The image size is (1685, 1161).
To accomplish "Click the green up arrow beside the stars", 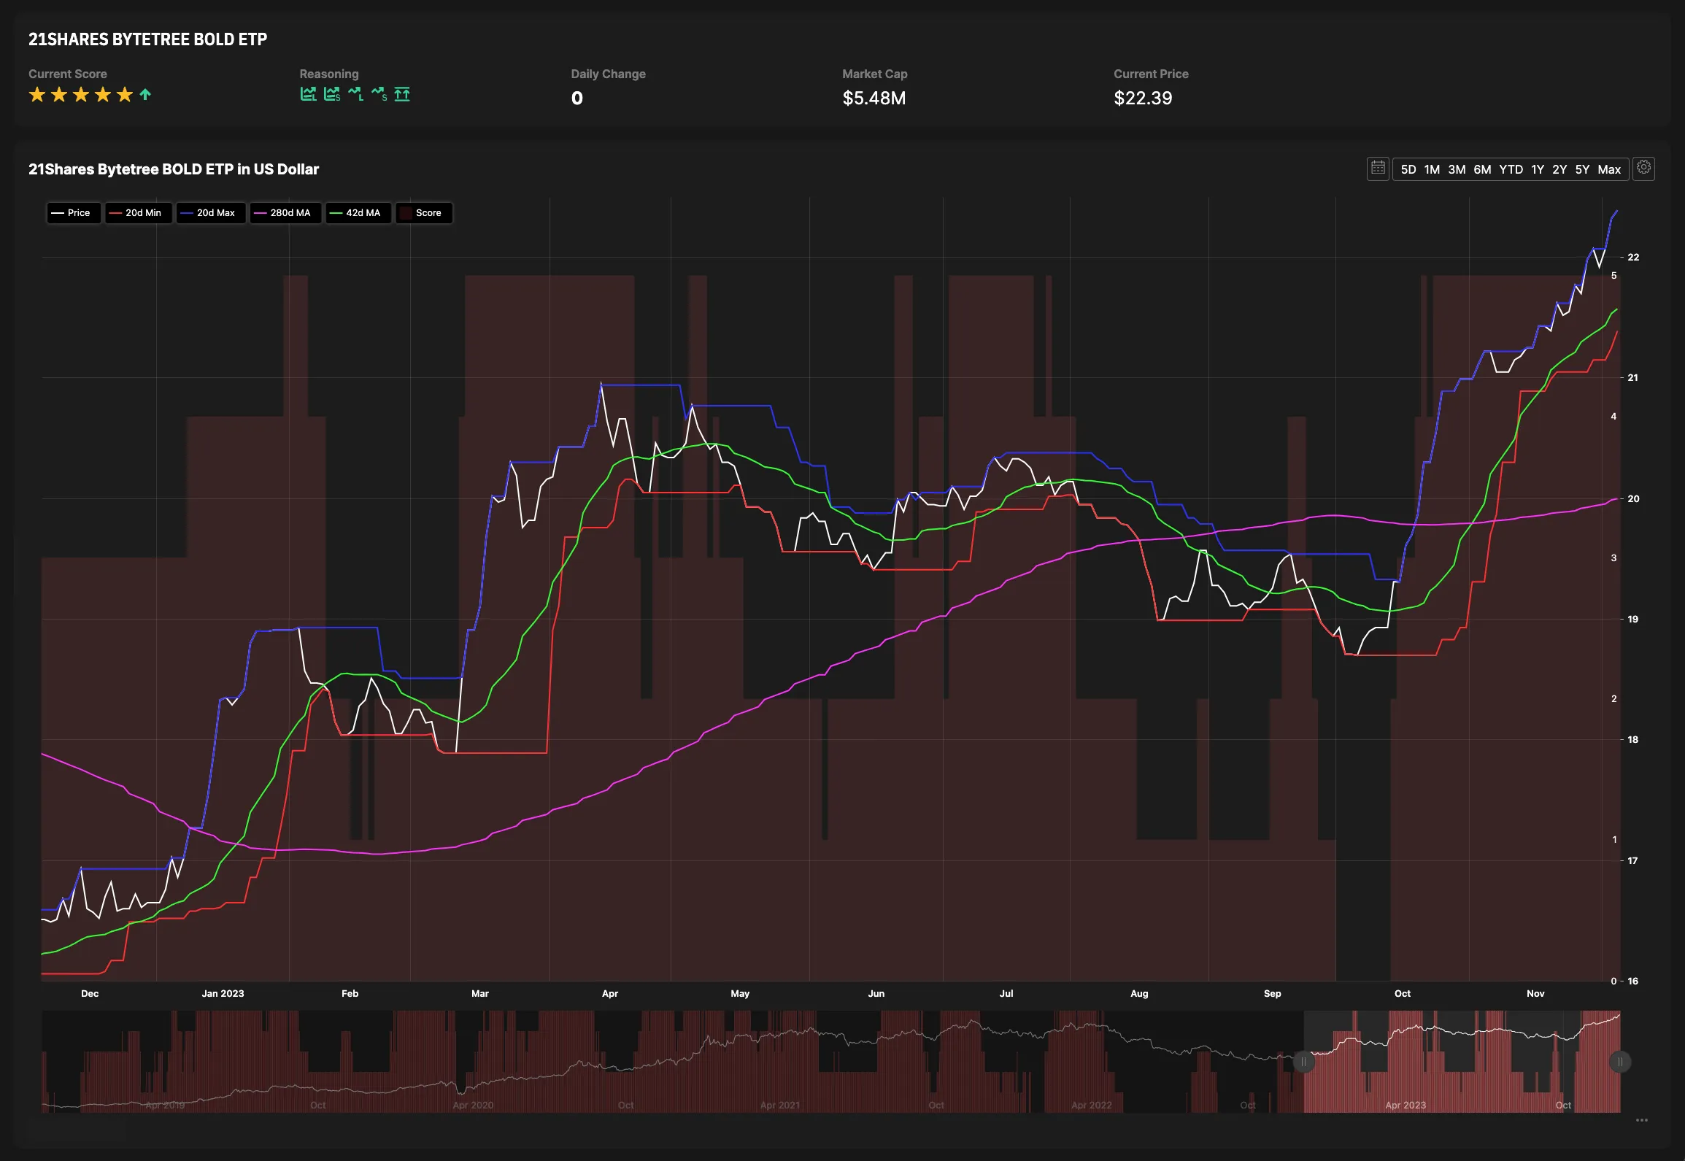I will pos(145,95).
